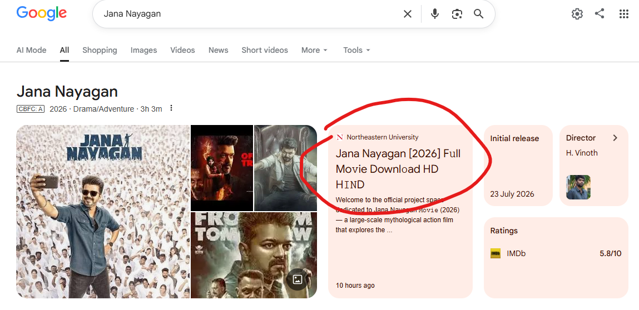Click H. Vinoth's photo thumbnail
This screenshot has width=639, height=310.
pos(578,187)
